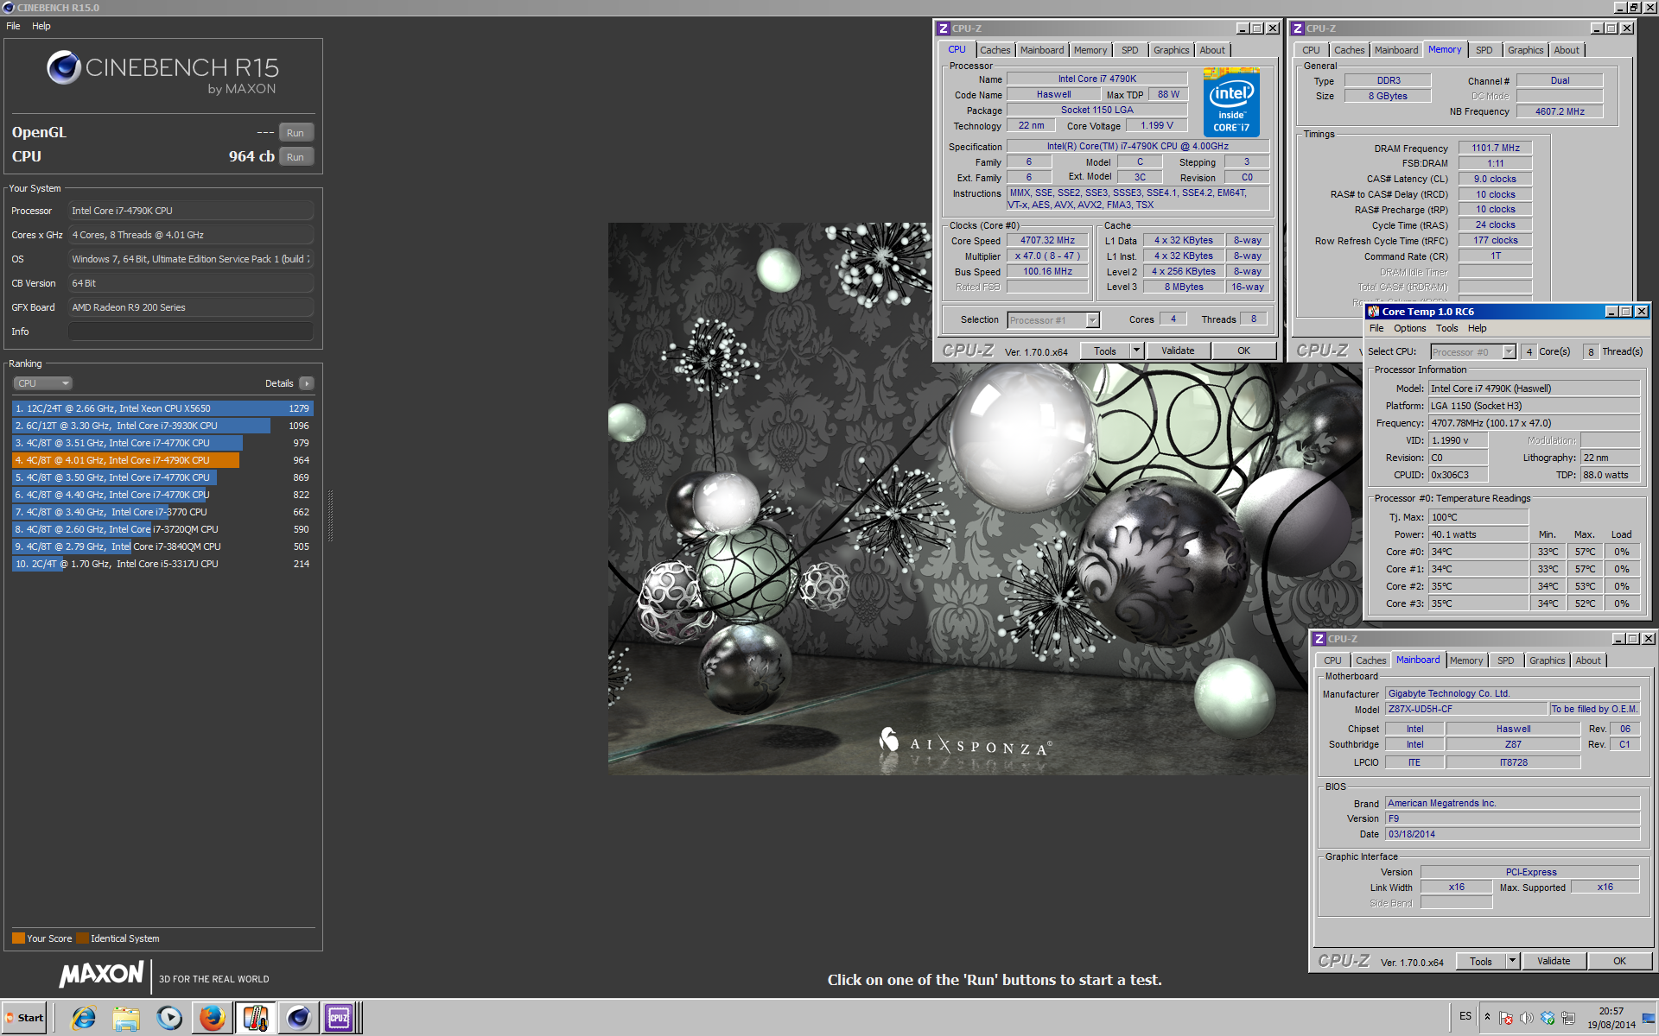Open the CPU ranking type dropdown
This screenshot has width=1659, height=1036.
[x=42, y=383]
